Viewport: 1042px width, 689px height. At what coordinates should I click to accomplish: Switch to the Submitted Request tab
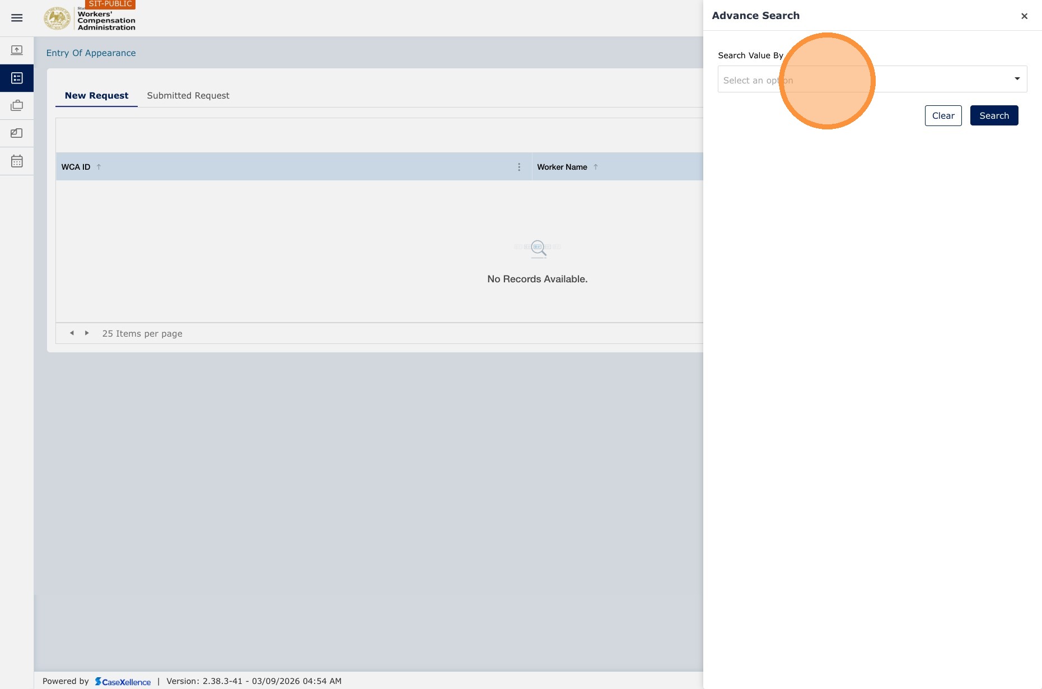point(188,96)
